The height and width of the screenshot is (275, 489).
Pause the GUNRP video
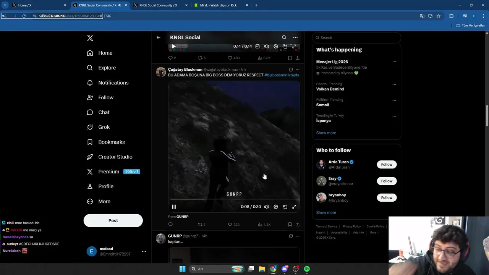click(x=174, y=207)
